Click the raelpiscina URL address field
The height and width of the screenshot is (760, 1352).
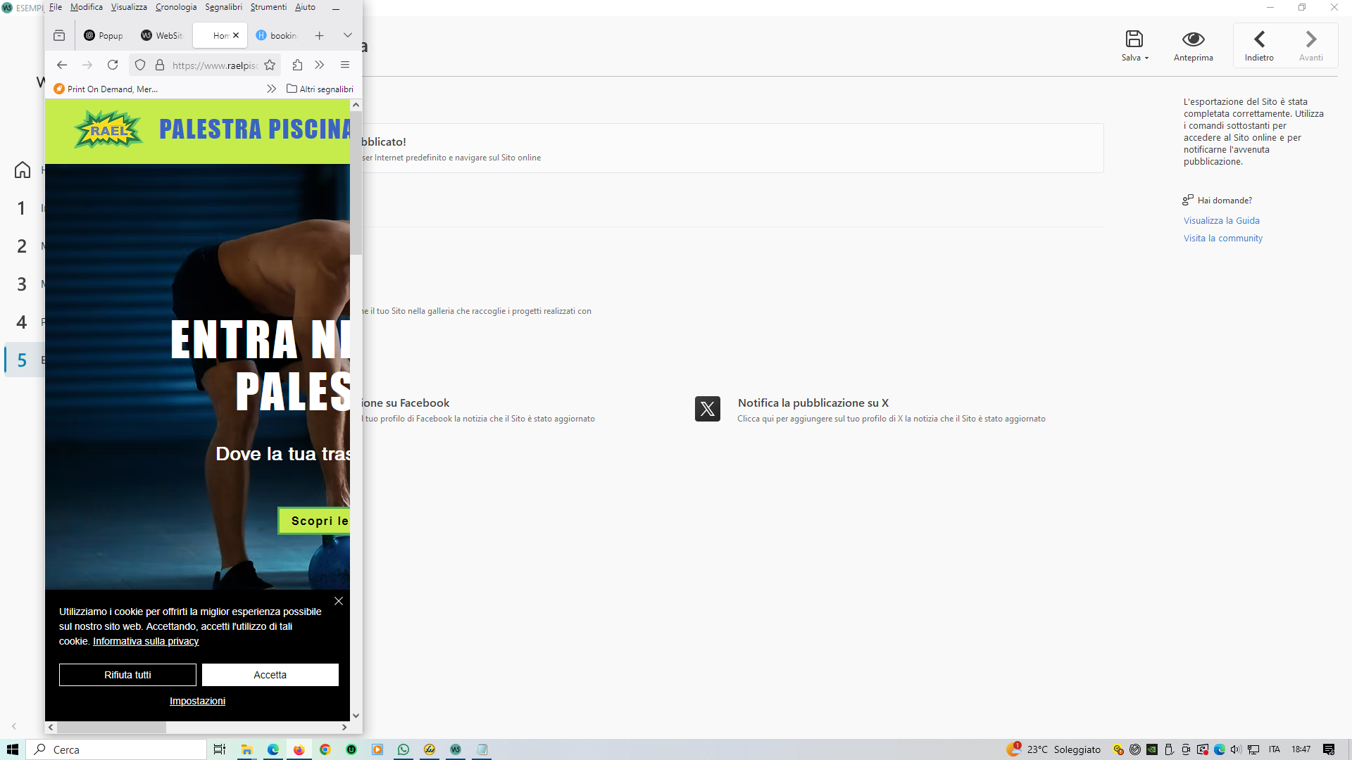coord(215,65)
